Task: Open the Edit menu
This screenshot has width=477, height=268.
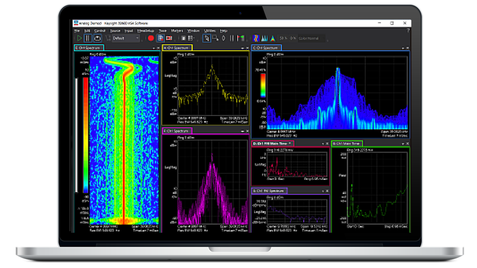Action: (x=87, y=31)
